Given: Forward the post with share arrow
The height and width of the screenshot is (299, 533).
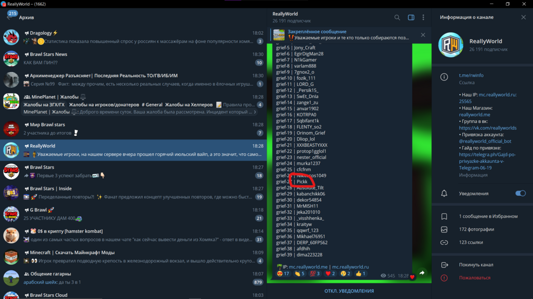Looking at the screenshot, I should tap(422, 273).
